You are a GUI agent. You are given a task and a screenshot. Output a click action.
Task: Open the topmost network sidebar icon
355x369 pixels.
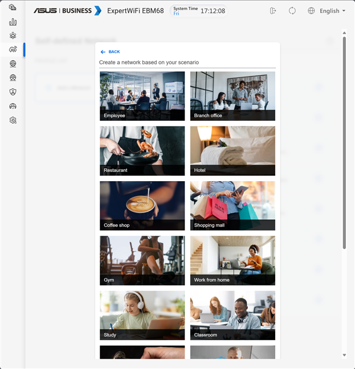13,7
